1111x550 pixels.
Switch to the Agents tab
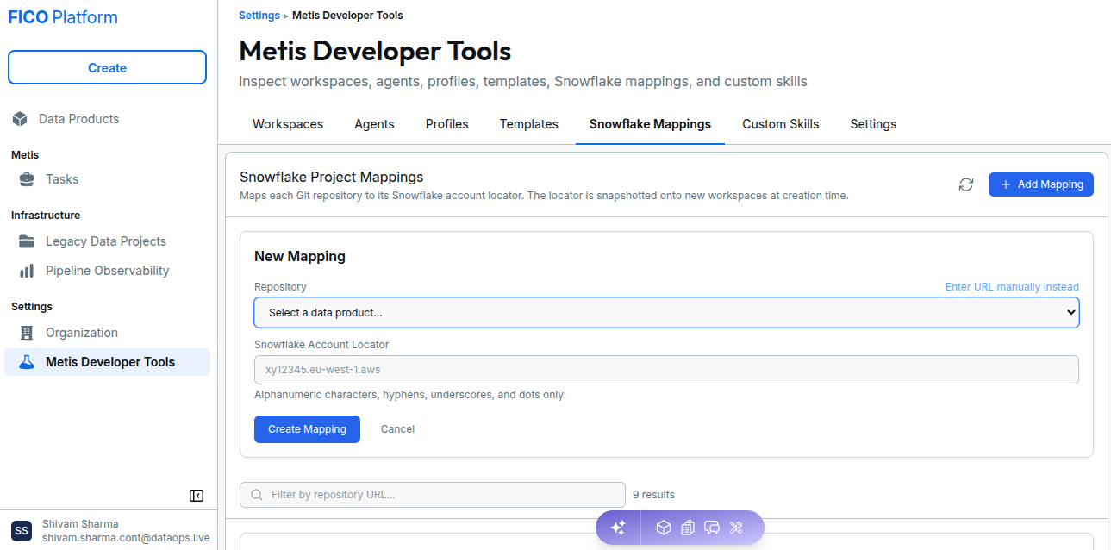pyautogui.click(x=374, y=124)
